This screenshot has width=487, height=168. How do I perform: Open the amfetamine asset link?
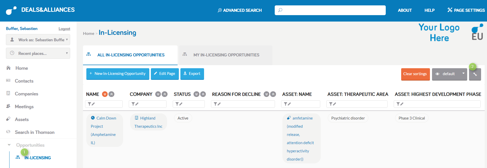coord(301,139)
